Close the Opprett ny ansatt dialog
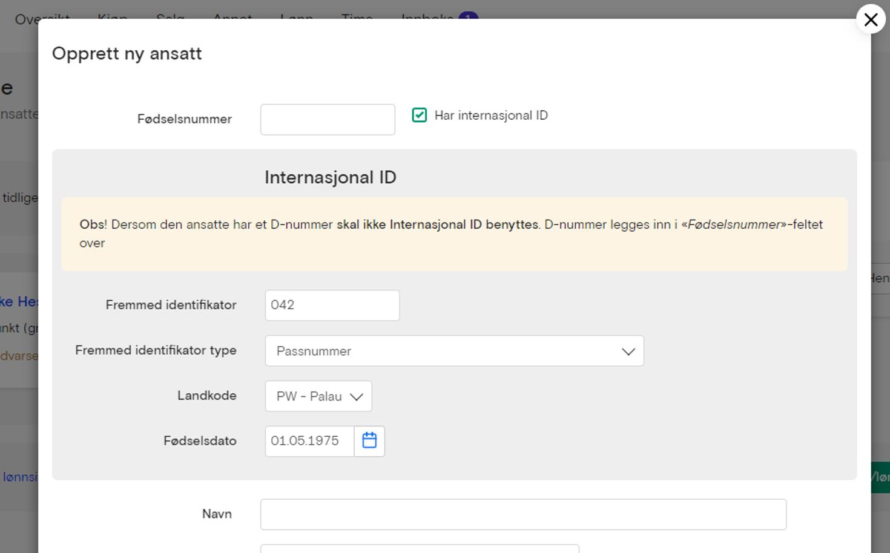This screenshot has width=890, height=553. [871, 19]
